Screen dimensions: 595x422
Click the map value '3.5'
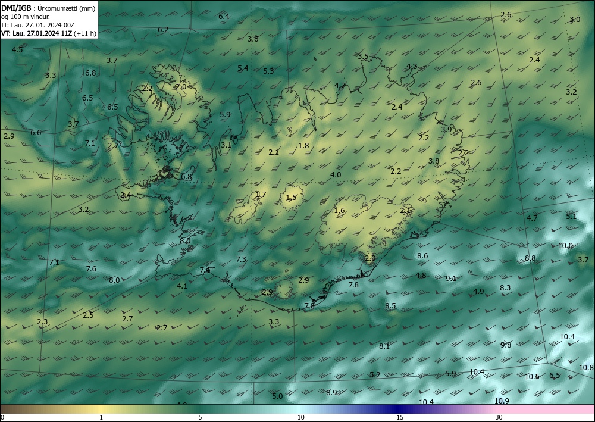tap(363, 56)
